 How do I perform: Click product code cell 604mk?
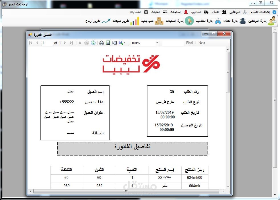coord(195,186)
